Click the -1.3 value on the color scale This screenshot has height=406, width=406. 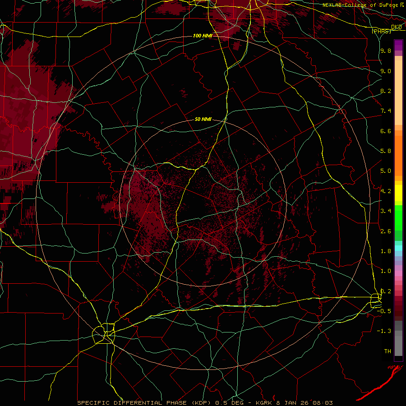(384, 331)
